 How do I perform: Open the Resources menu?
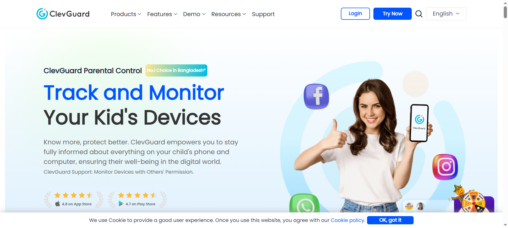click(228, 14)
